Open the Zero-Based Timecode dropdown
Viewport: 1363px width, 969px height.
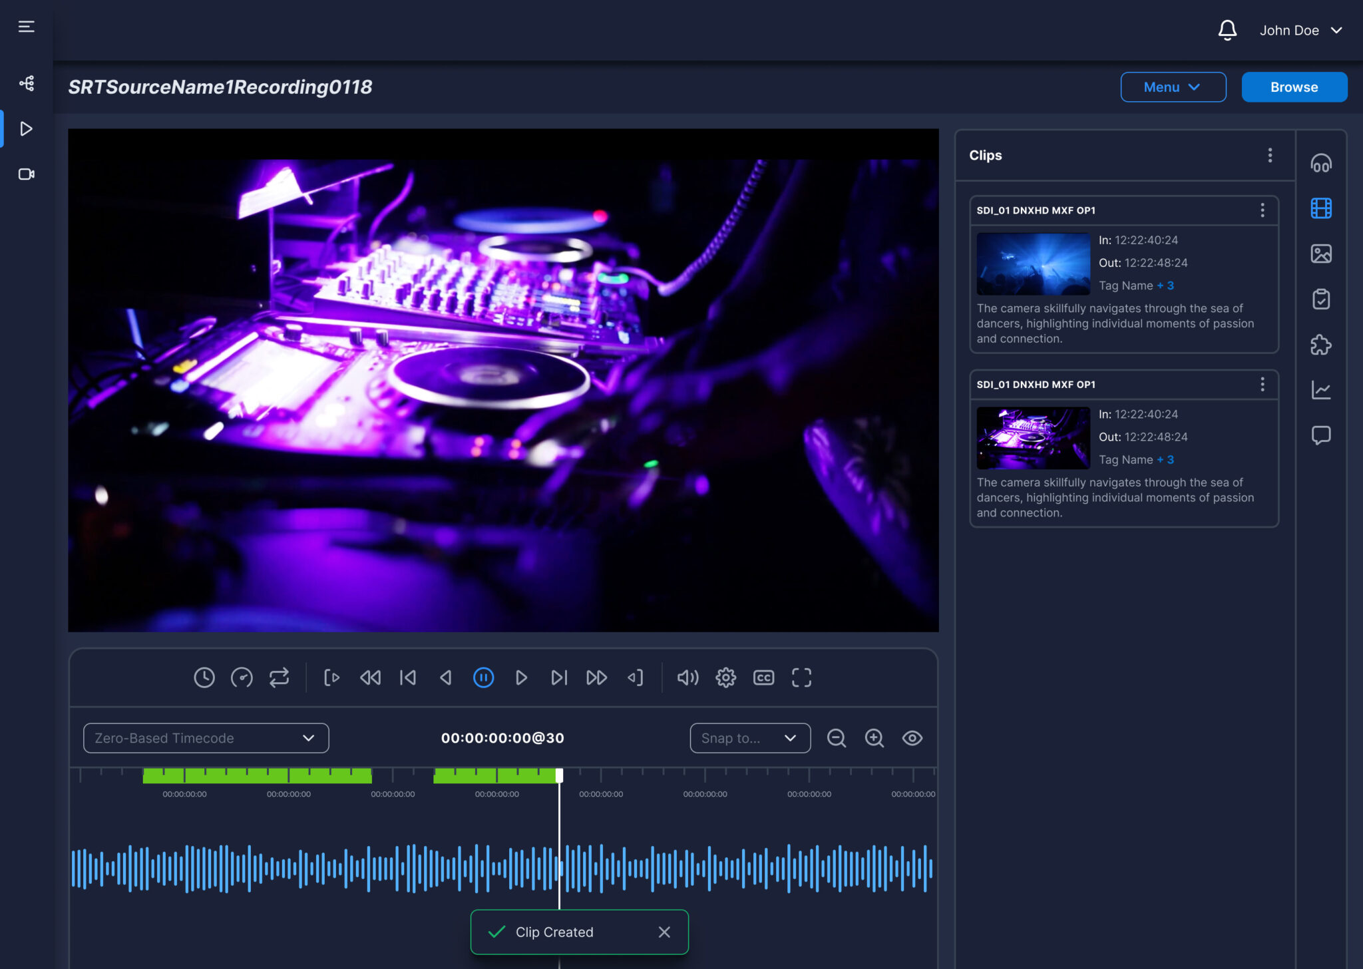[x=205, y=738]
